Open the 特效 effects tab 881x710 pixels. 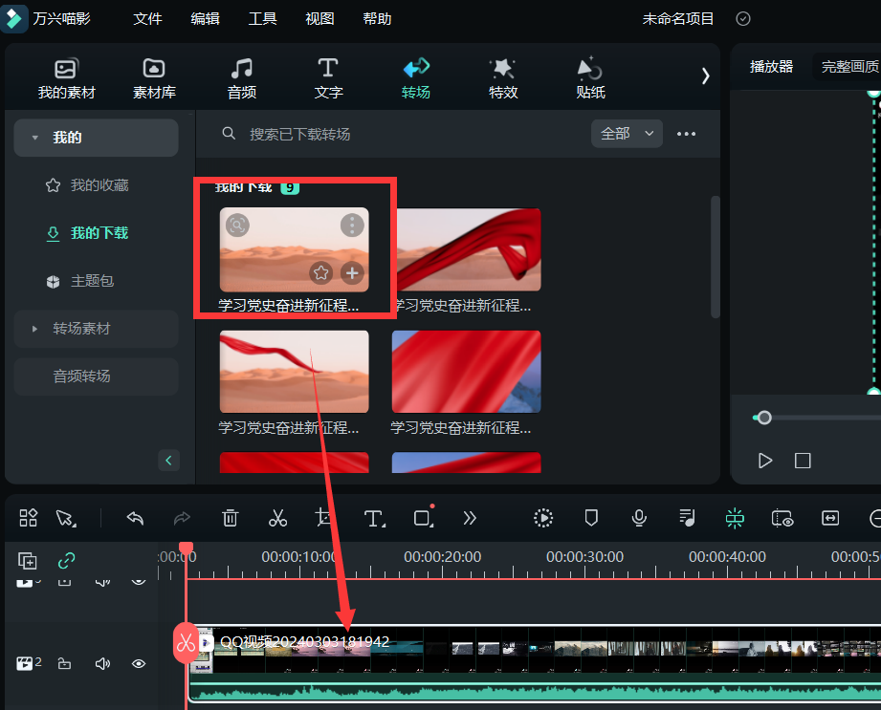pyautogui.click(x=503, y=78)
